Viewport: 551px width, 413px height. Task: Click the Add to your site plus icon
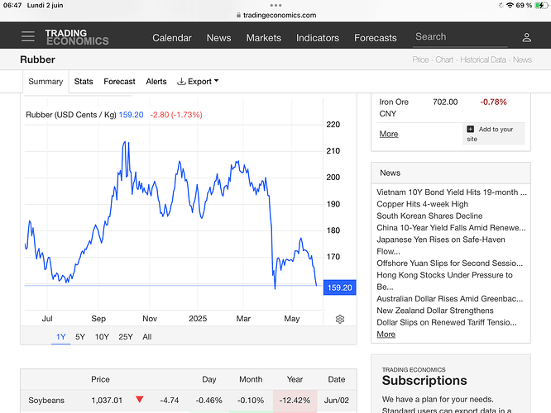pyautogui.click(x=471, y=129)
